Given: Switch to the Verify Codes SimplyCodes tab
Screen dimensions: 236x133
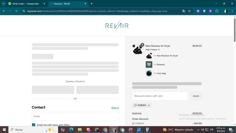Looking at the screenshot, I should click(25, 4).
